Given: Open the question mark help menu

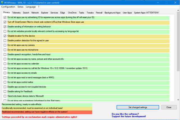Looking at the screenshot, I should click(39, 7).
